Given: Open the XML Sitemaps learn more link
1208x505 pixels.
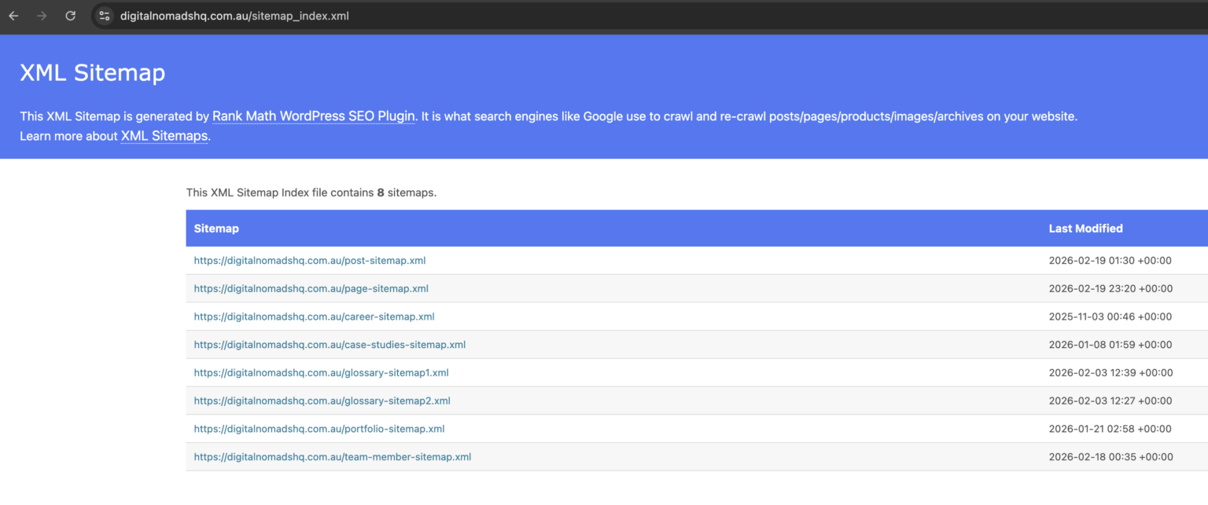Looking at the screenshot, I should 164,135.
